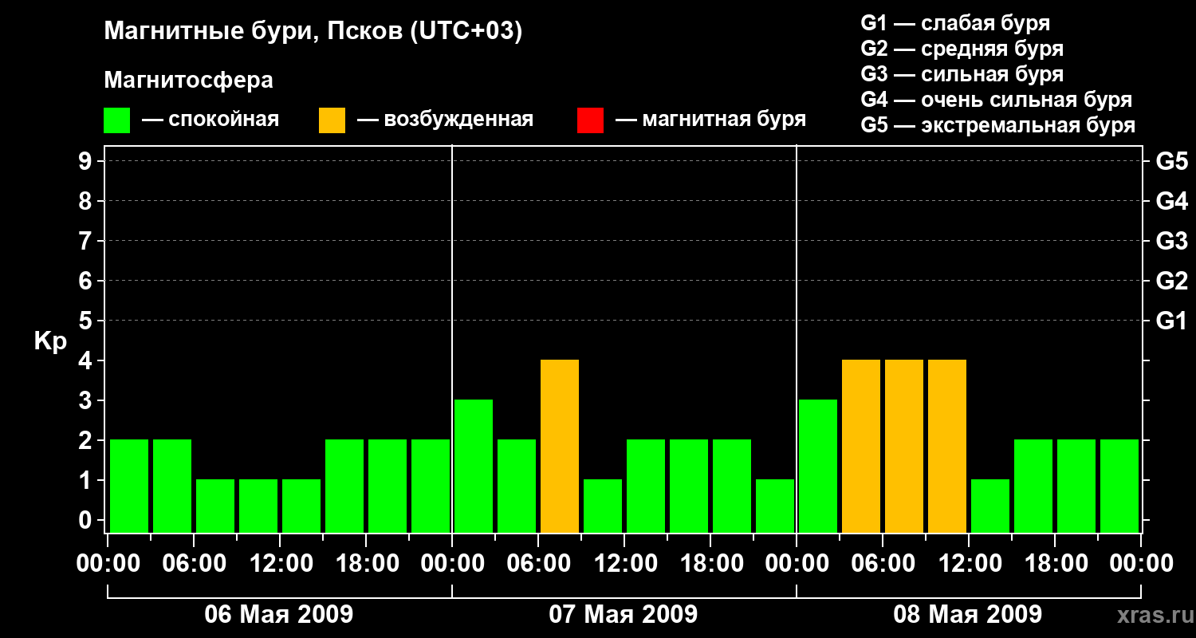Click the '18:00' time label of 06 Мая
1196x638 pixels.
coord(366,563)
